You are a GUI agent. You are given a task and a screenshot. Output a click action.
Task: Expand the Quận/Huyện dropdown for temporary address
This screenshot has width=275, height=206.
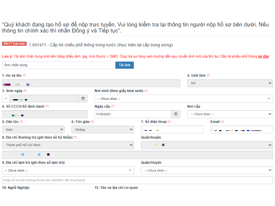click(207, 171)
